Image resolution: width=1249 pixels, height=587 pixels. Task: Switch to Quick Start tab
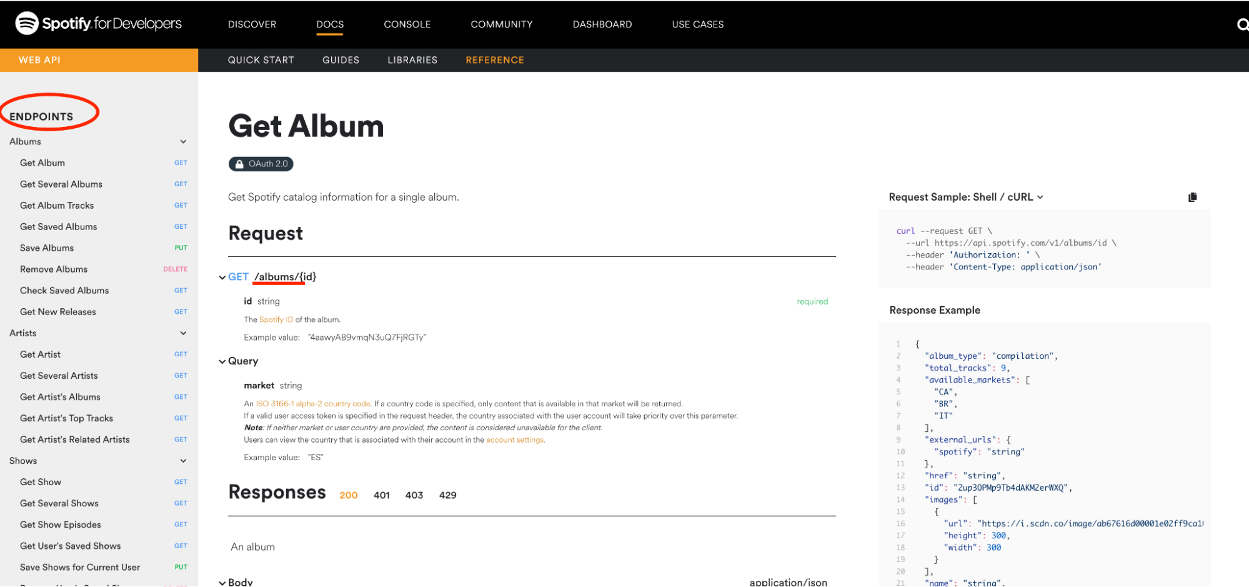261,60
